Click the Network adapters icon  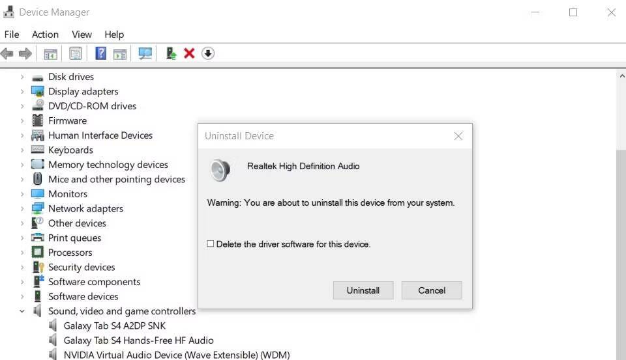pyautogui.click(x=38, y=208)
